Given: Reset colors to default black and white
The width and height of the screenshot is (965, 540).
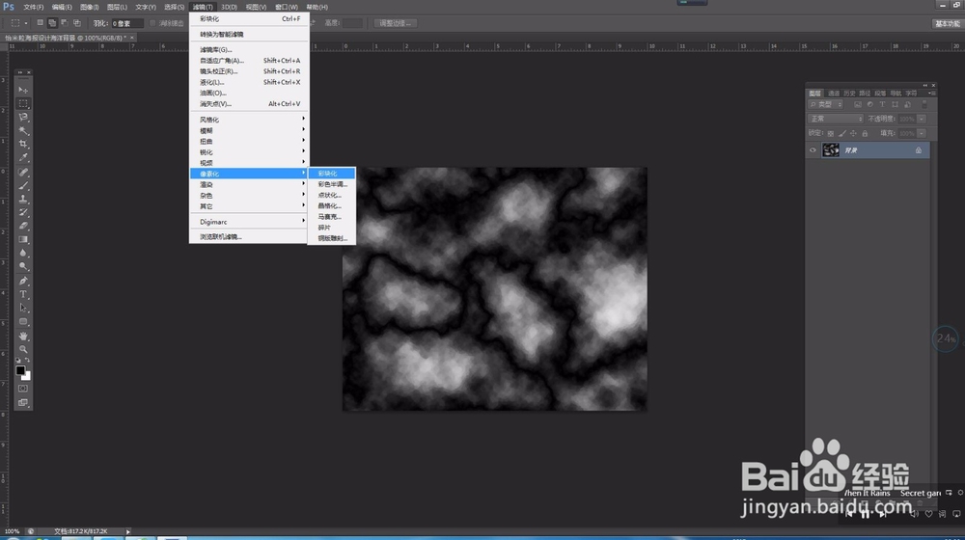Looking at the screenshot, I should tap(18, 361).
